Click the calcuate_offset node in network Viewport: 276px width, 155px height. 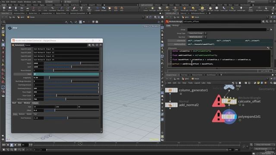[229, 101]
